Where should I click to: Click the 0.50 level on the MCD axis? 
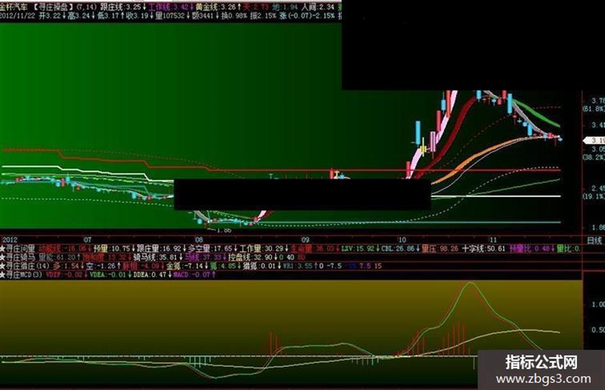tap(598, 330)
